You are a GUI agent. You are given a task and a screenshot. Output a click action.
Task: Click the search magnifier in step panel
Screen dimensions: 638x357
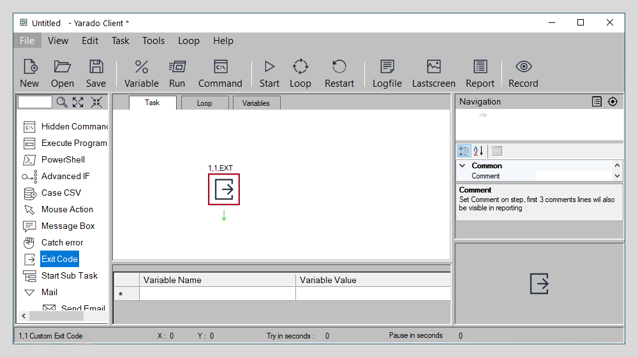[62, 102]
